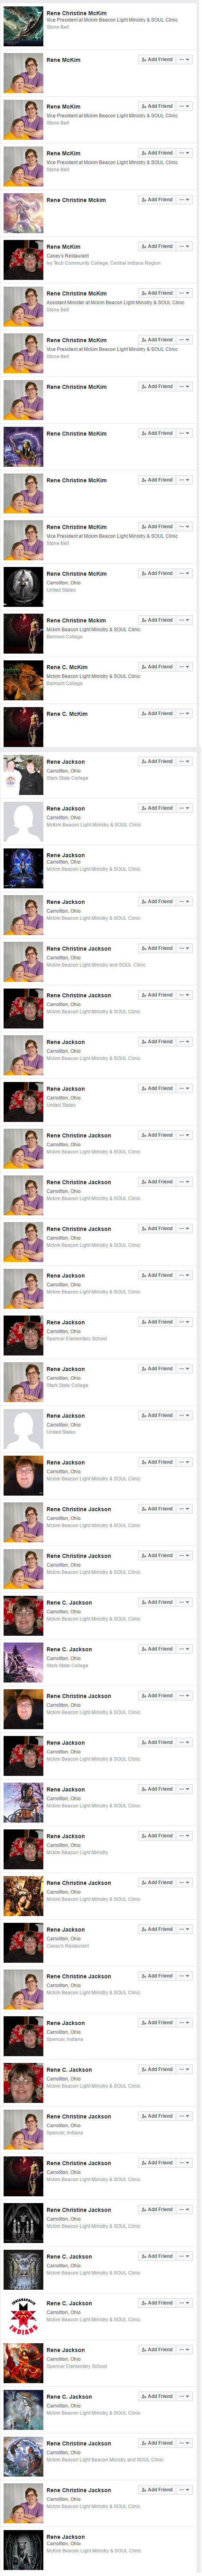
Task: Open angel statue thumbnail of Rene Christine McKim
Action: (23, 587)
